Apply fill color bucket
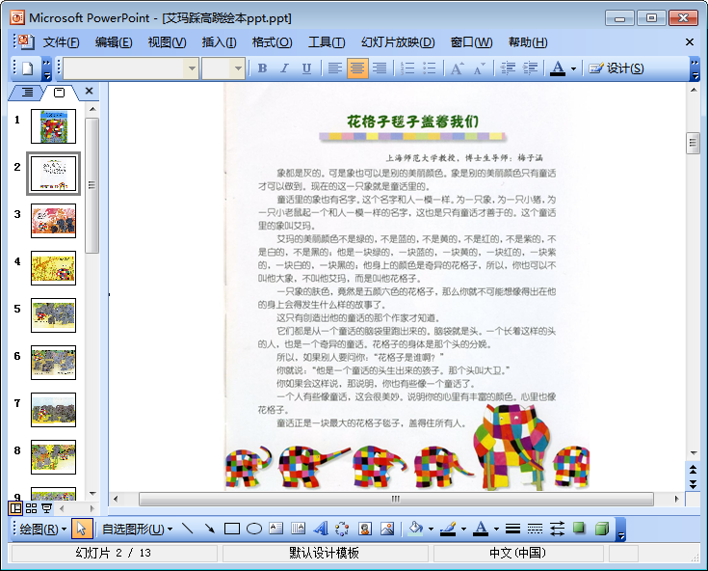The image size is (708, 571). (416, 528)
